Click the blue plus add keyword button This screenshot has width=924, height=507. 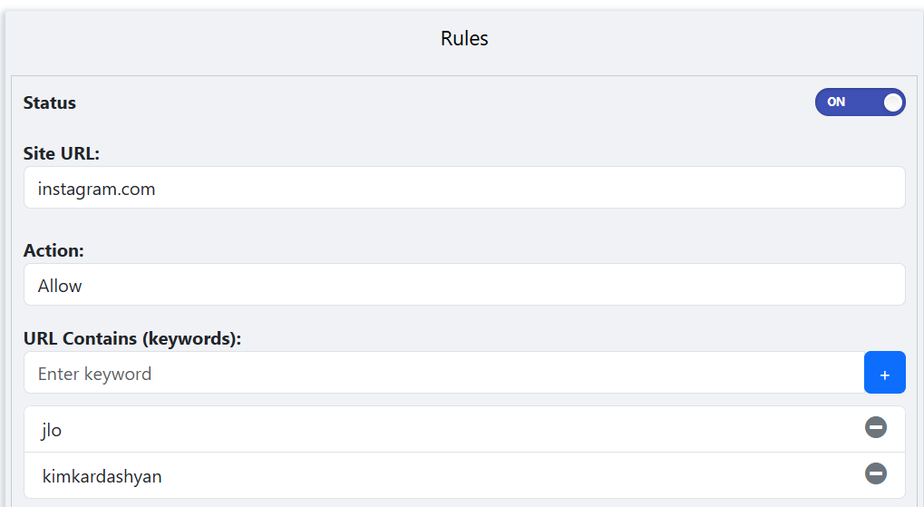(x=884, y=373)
